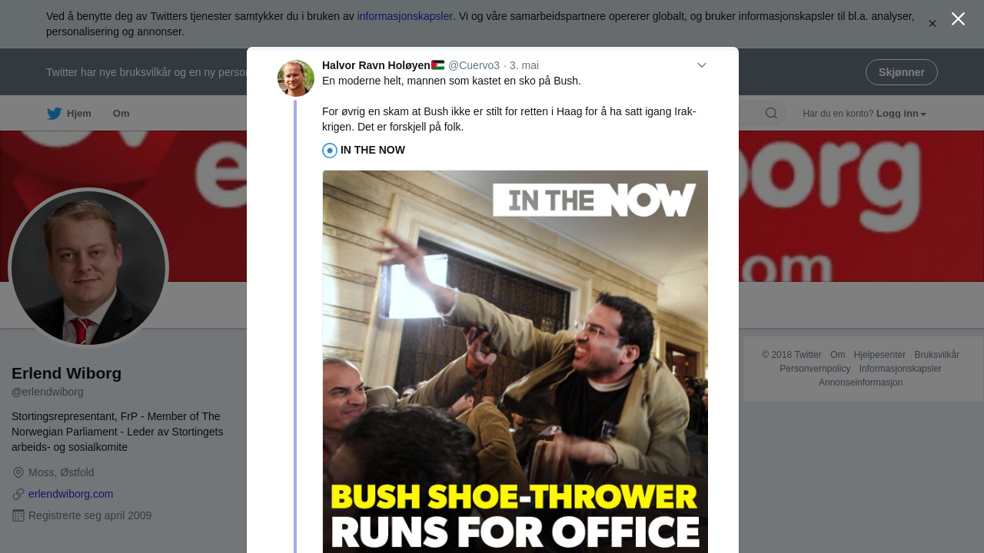Open the tweet options chevron menu

(x=702, y=65)
